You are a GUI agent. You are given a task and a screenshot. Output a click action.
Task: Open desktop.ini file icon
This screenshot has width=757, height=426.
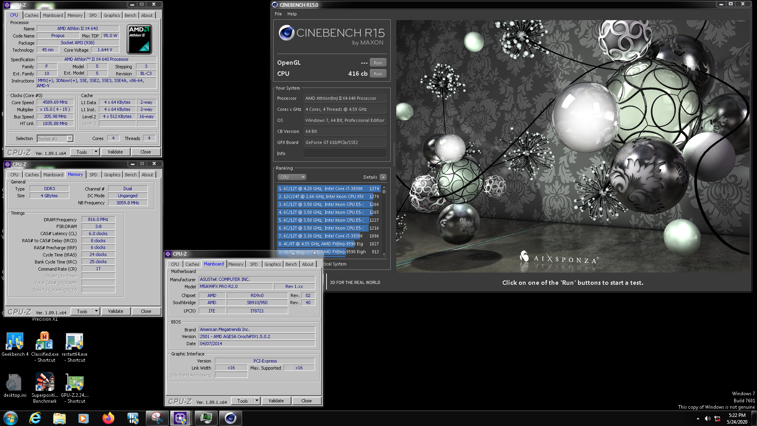click(15, 385)
